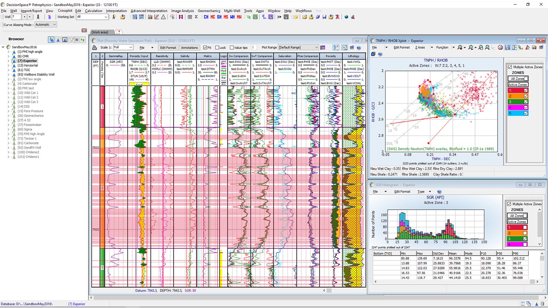Open the Working Set dropdown
Viewport: 548px width, 308px height.
pos(106,17)
